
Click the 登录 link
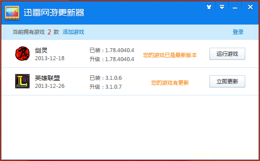point(238,32)
